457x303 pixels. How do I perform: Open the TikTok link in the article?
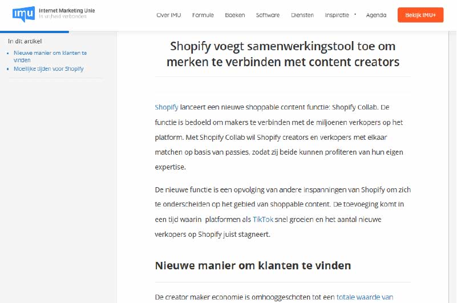pos(263,219)
